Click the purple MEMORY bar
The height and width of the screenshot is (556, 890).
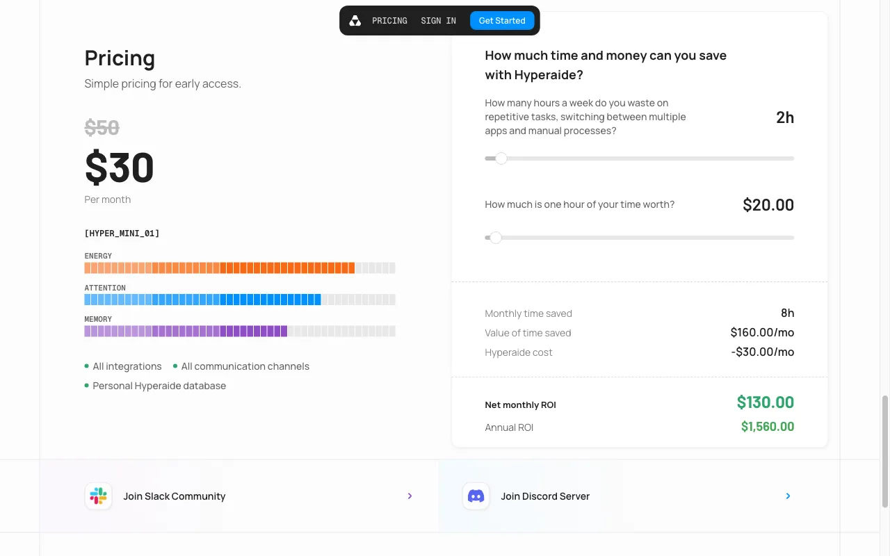(240, 332)
